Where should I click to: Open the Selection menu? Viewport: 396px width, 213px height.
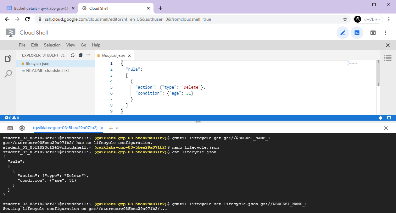tap(52, 45)
